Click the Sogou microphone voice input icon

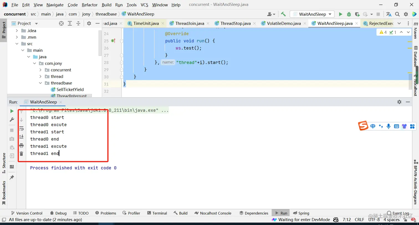pos(389,126)
